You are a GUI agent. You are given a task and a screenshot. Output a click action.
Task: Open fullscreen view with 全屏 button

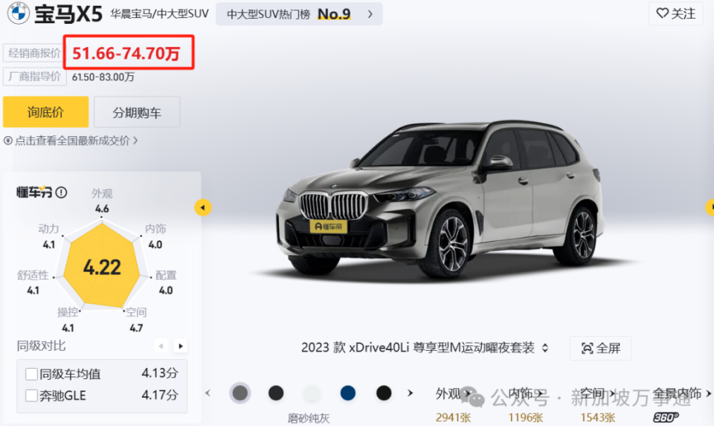point(601,349)
